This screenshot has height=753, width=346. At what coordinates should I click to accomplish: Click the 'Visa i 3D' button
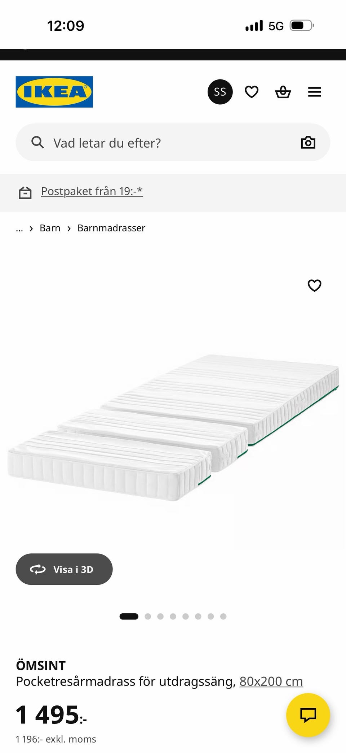(64, 569)
